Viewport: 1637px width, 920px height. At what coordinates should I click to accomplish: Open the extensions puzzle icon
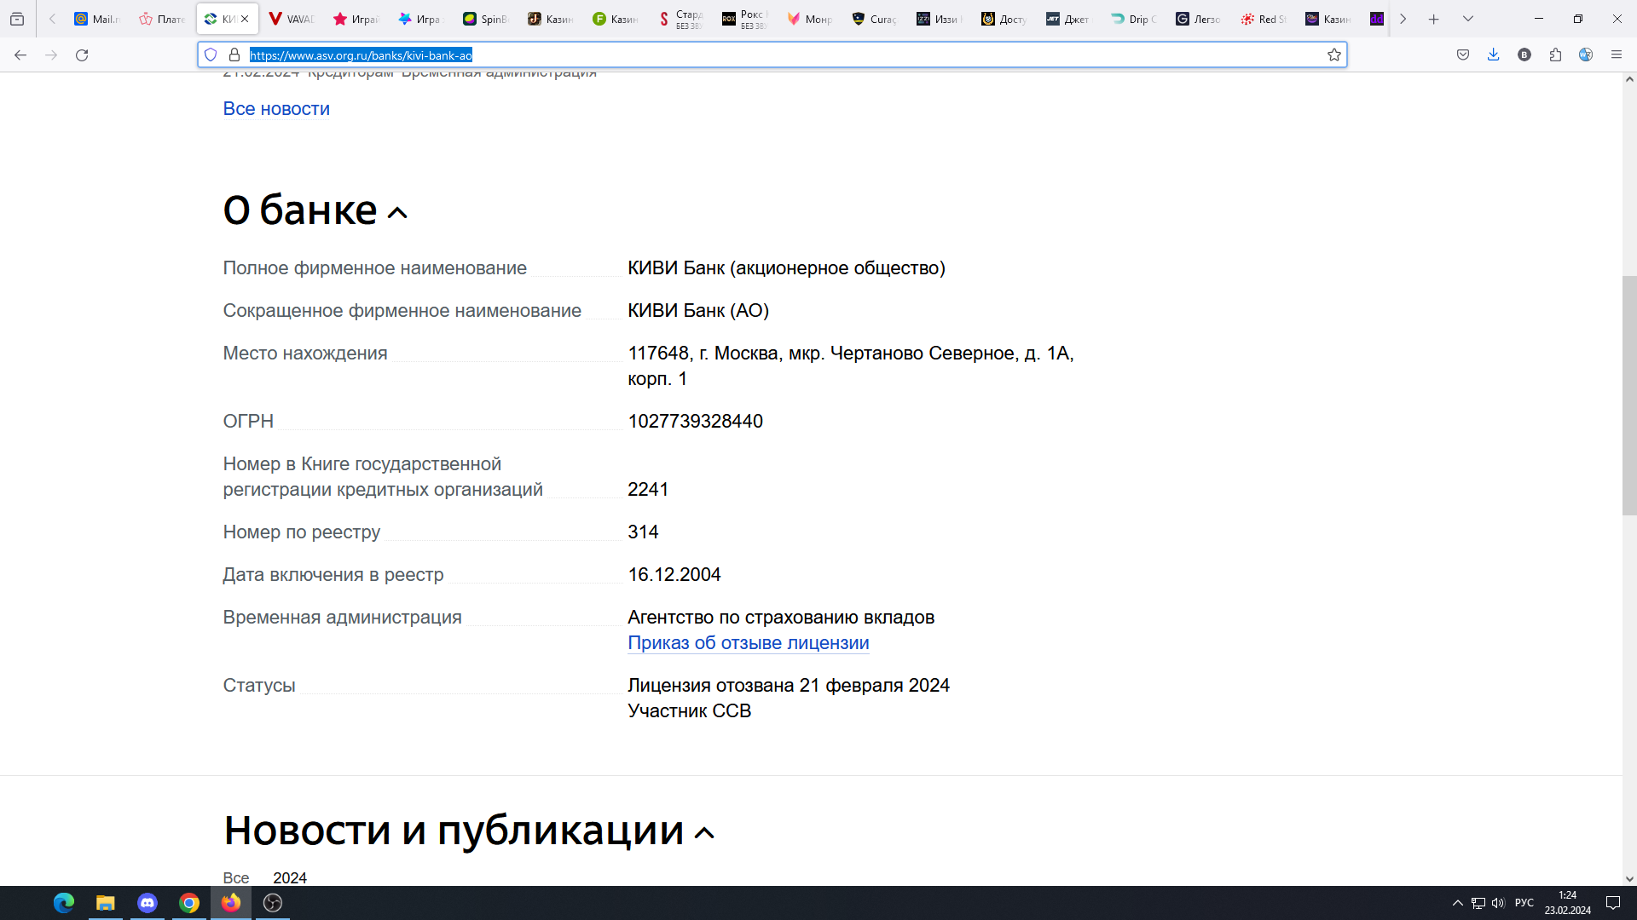(1555, 55)
